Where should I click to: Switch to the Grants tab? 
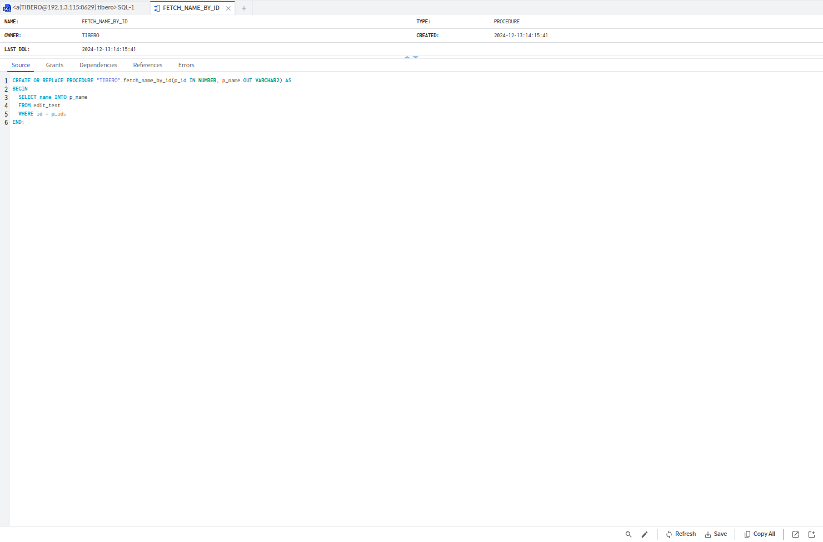tap(54, 66)
